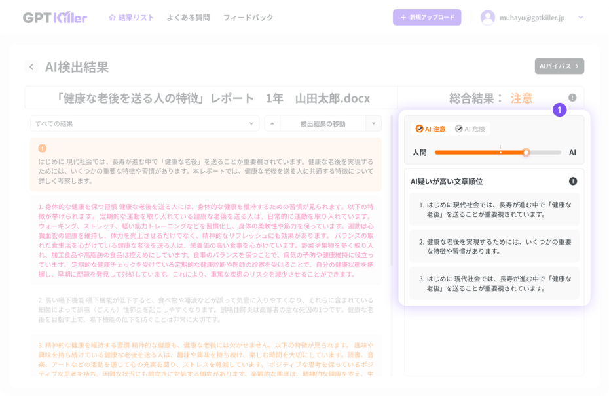Jump to previous detection with up arrow
Viewport: 609px width, 396px height.
272,124
